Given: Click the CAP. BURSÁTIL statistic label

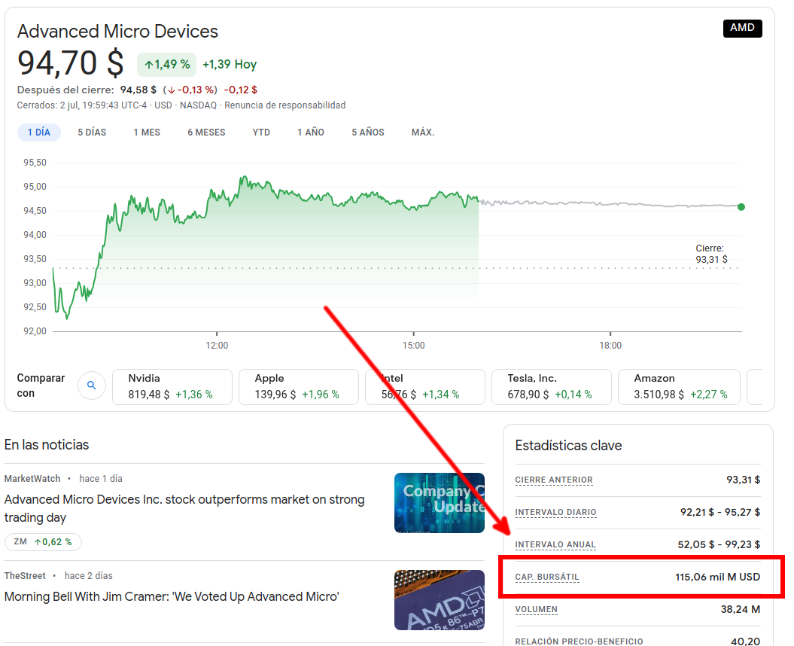Looking at the screenshot, I should [x=547, y=577].
